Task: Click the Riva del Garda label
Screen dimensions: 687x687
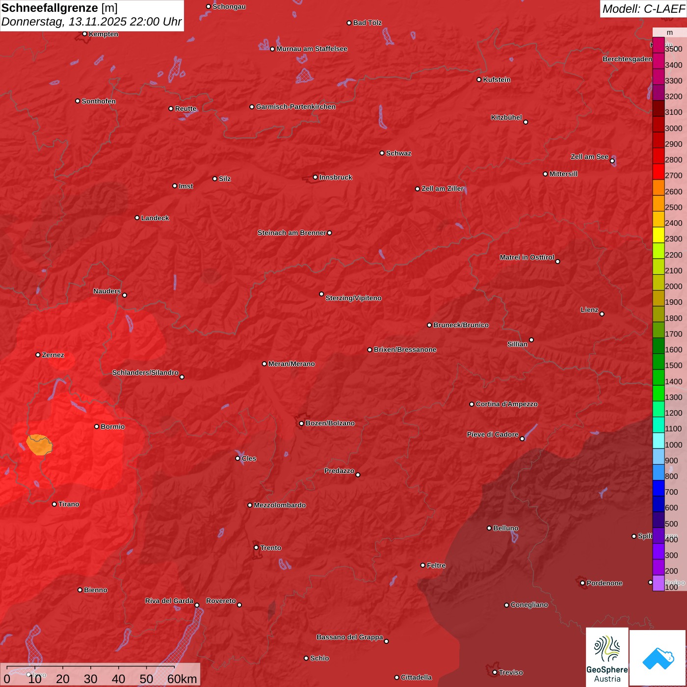Action: [x=169, y=601]
